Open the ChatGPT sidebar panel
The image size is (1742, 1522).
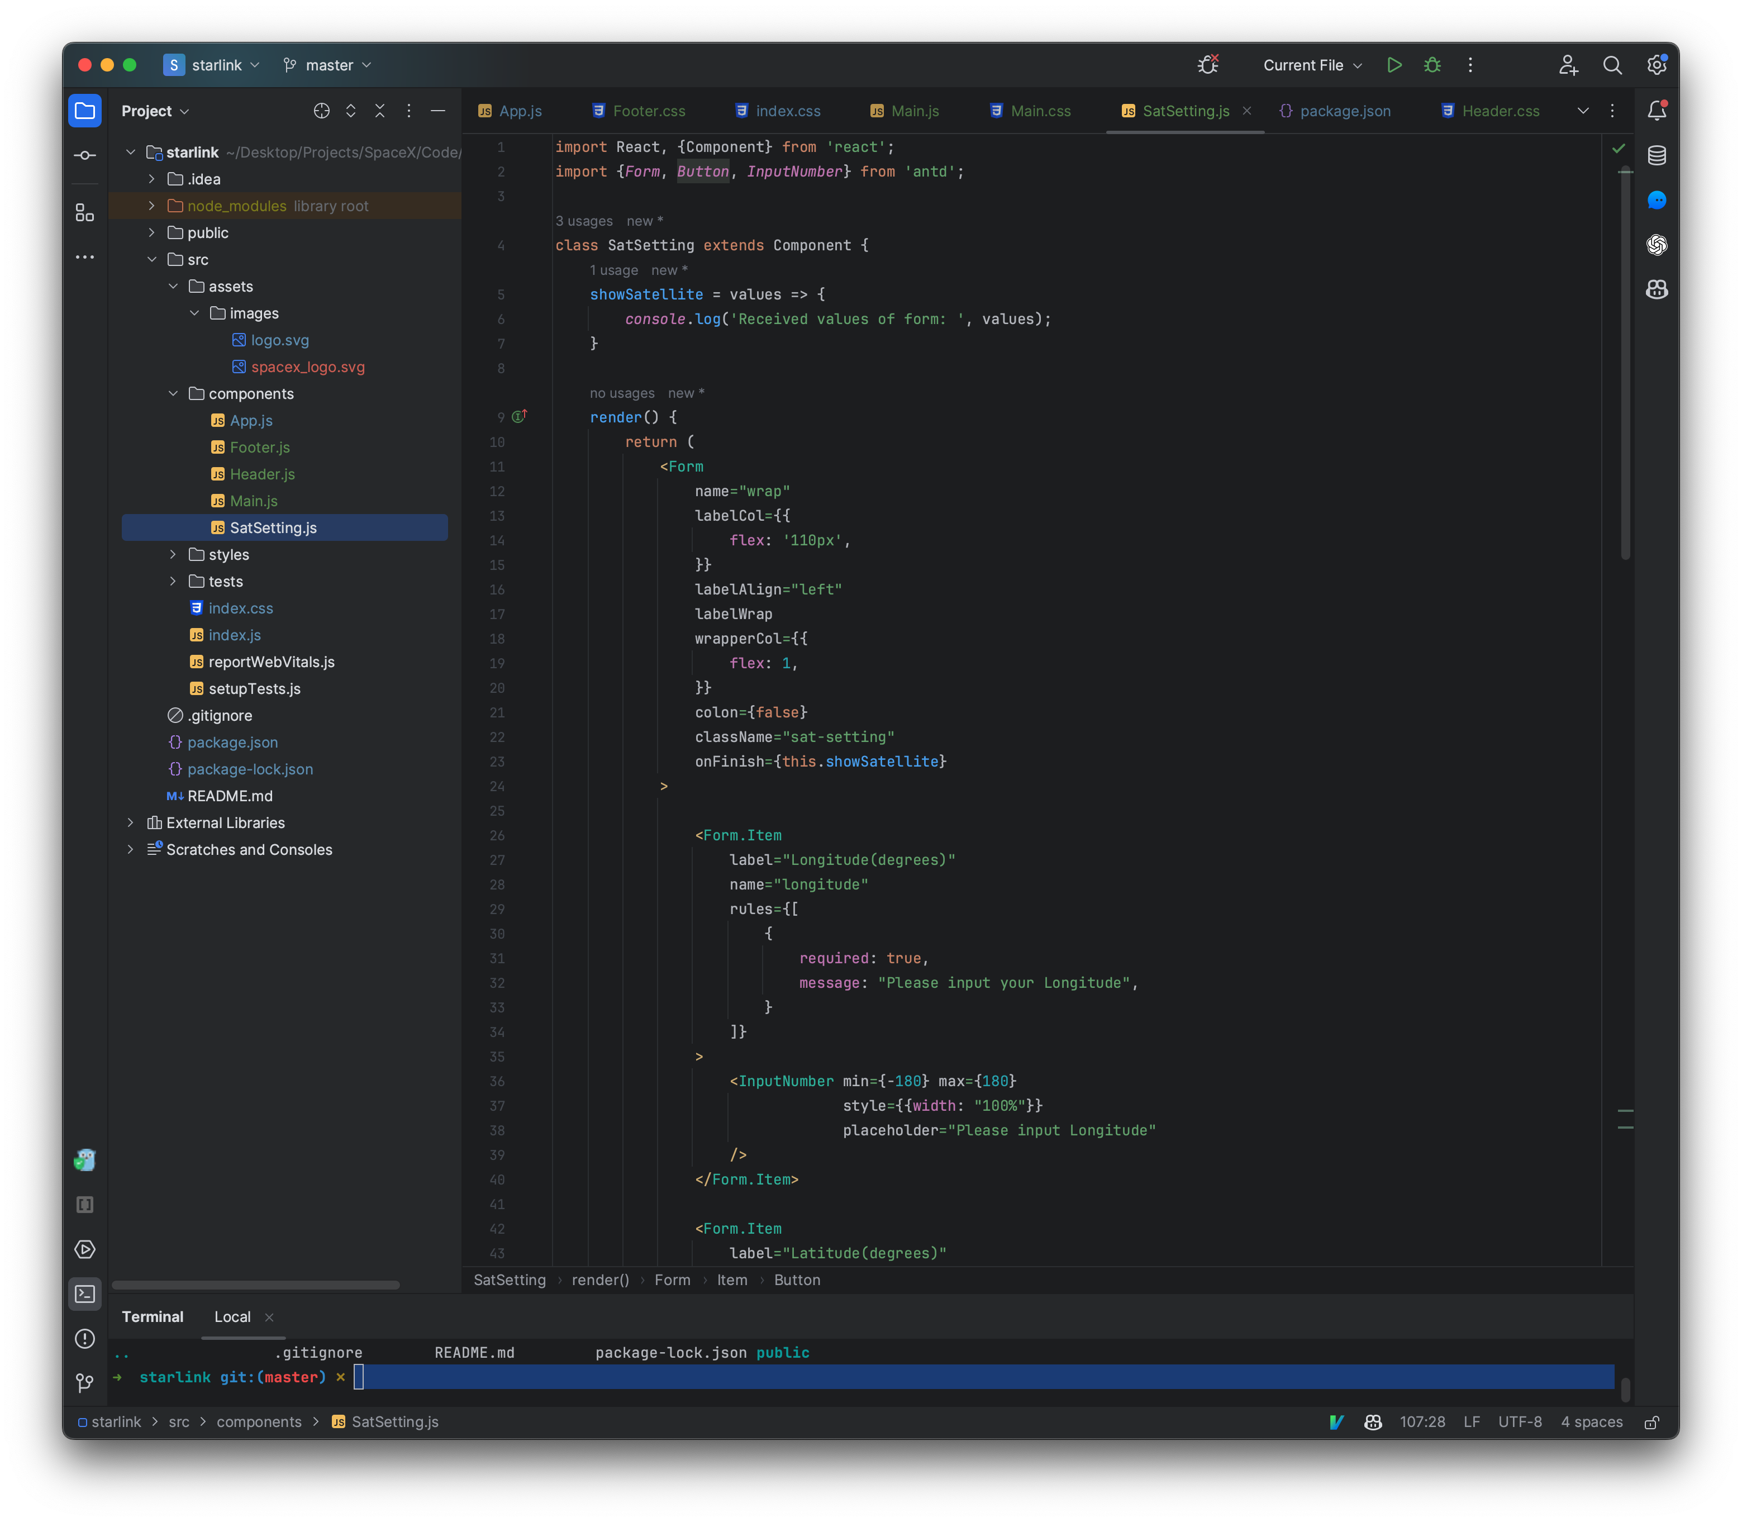1656,245
